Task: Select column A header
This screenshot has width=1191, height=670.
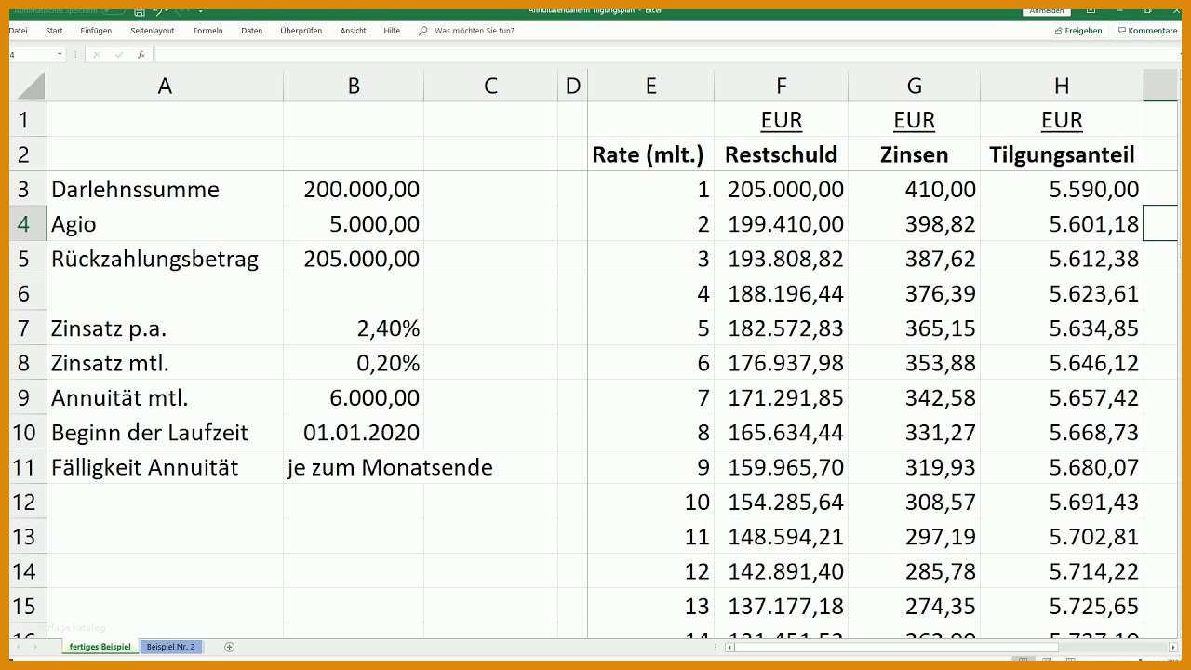Action: 165,86
